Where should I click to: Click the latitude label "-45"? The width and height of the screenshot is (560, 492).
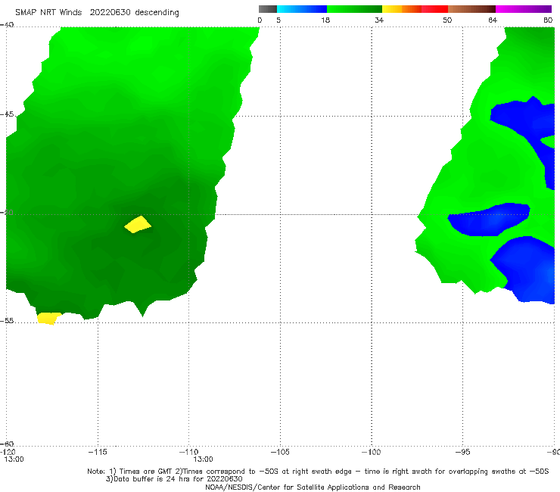pos(7,114)
